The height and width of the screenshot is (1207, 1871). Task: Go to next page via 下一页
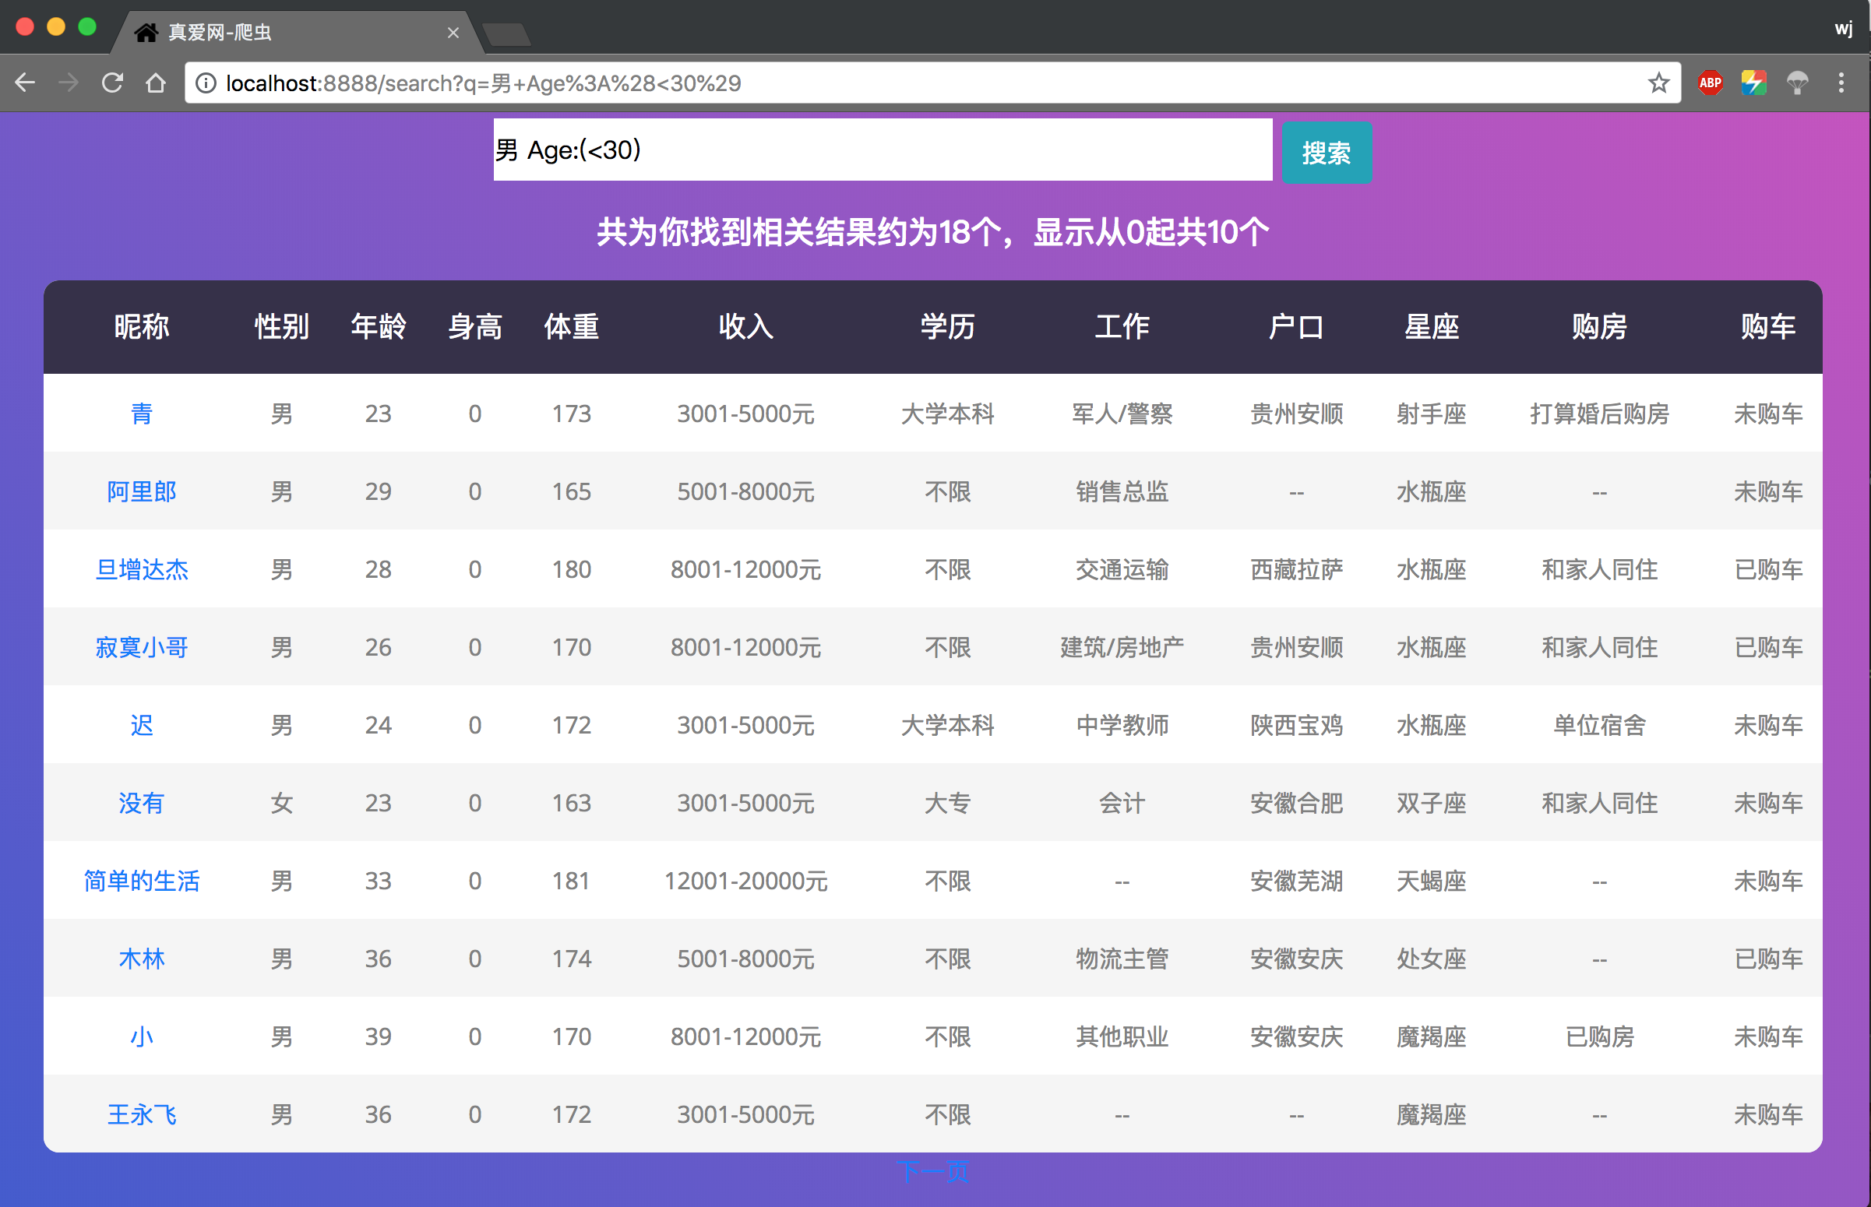932,1172
